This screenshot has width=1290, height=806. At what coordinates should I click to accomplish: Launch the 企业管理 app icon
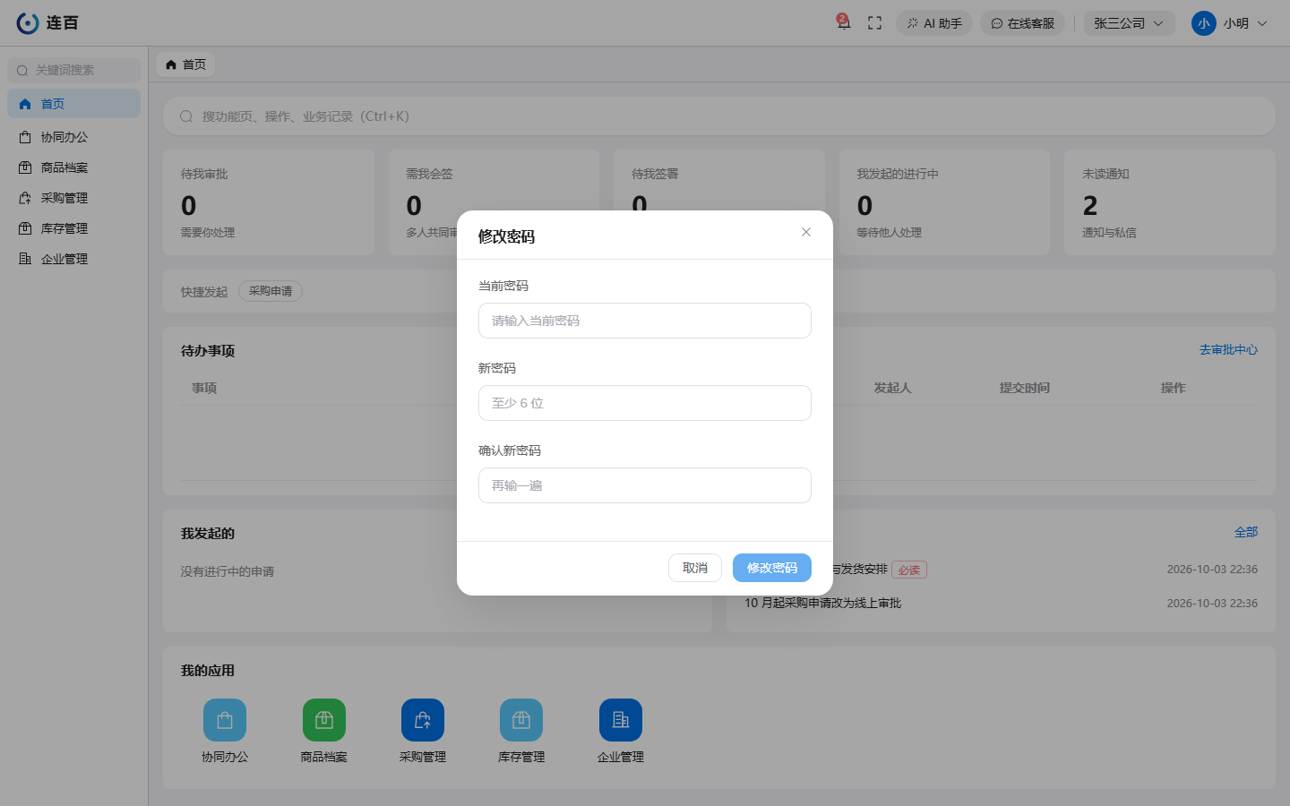pyautogui.click(x=621, y=720)
